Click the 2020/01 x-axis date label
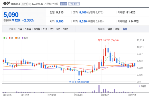This screenshot has width=149, height=99. click(x=78, y=95)
